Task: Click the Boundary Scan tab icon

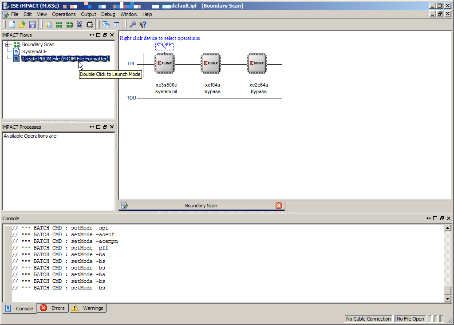Action: point(124,206)
